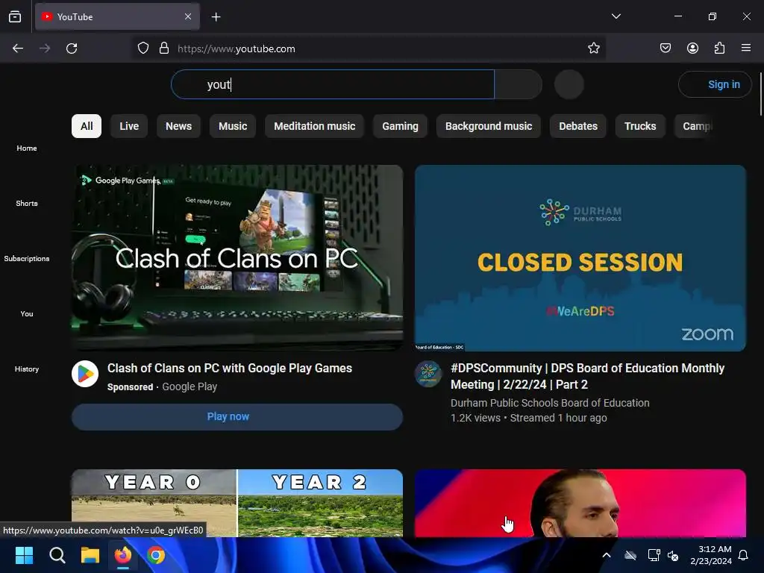Click the round voice search button

click(569, 84)
